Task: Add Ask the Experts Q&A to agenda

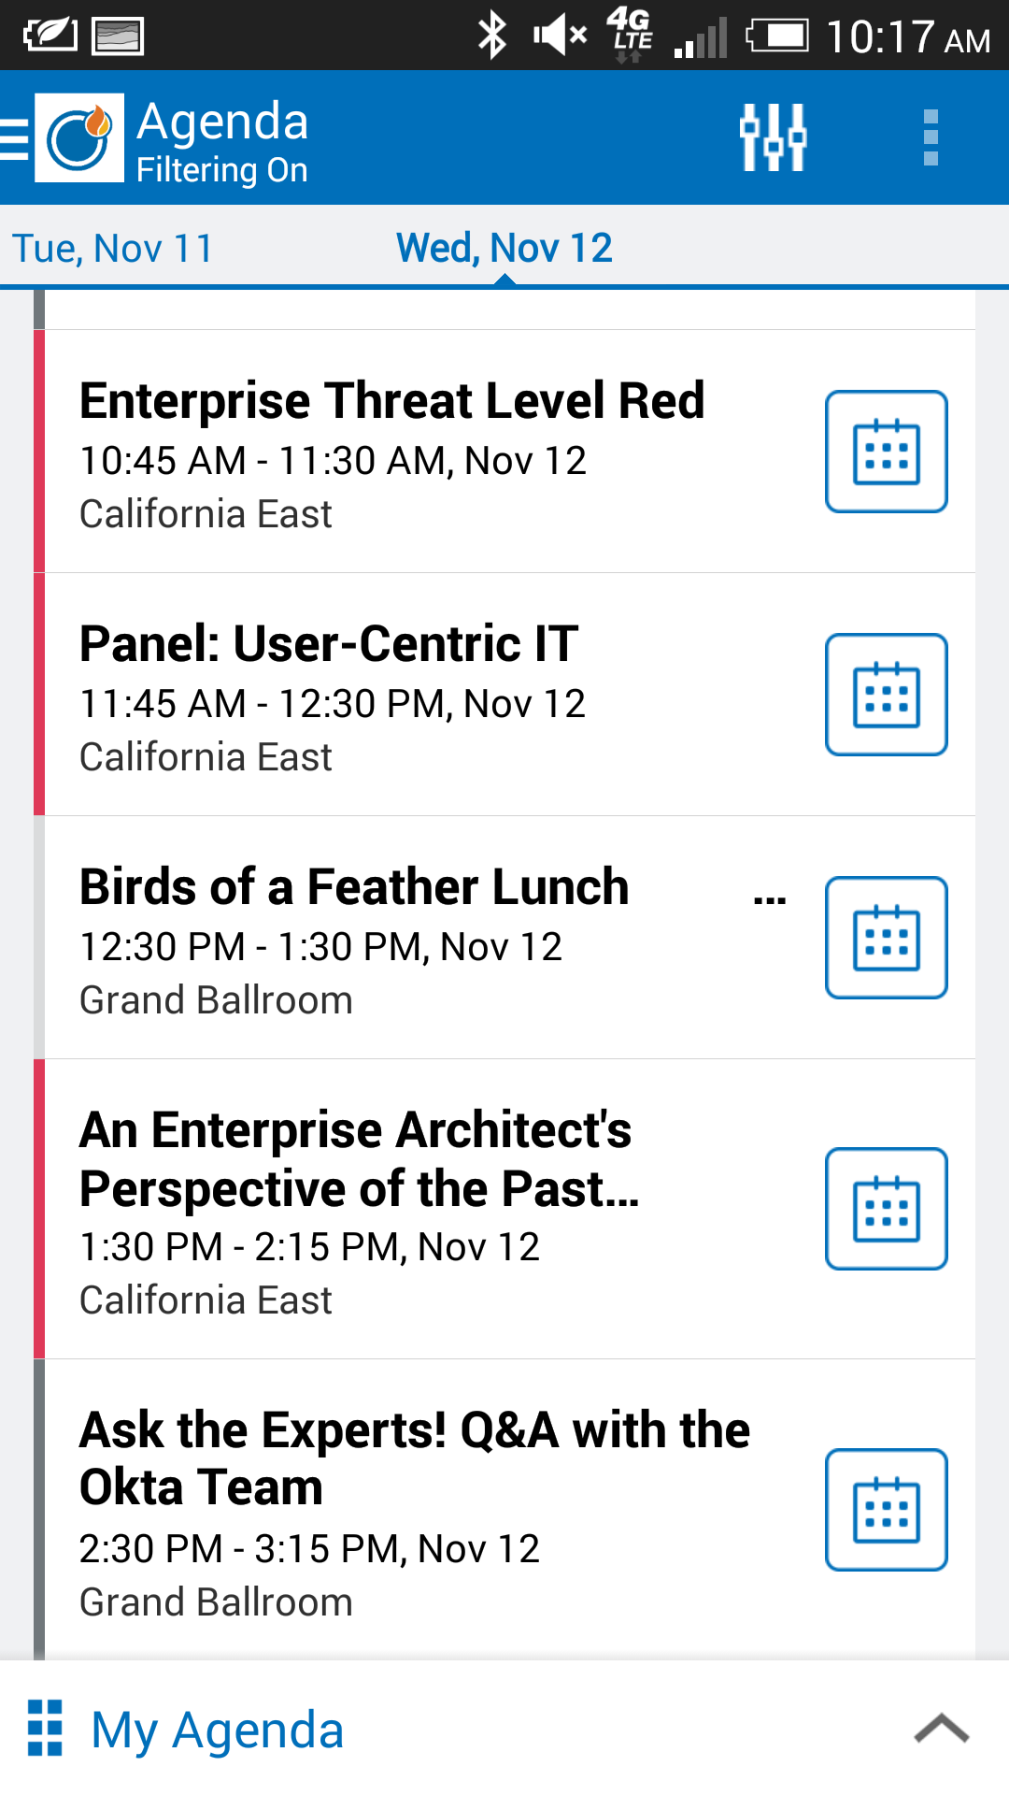Action: click(x=886, y=1510)
